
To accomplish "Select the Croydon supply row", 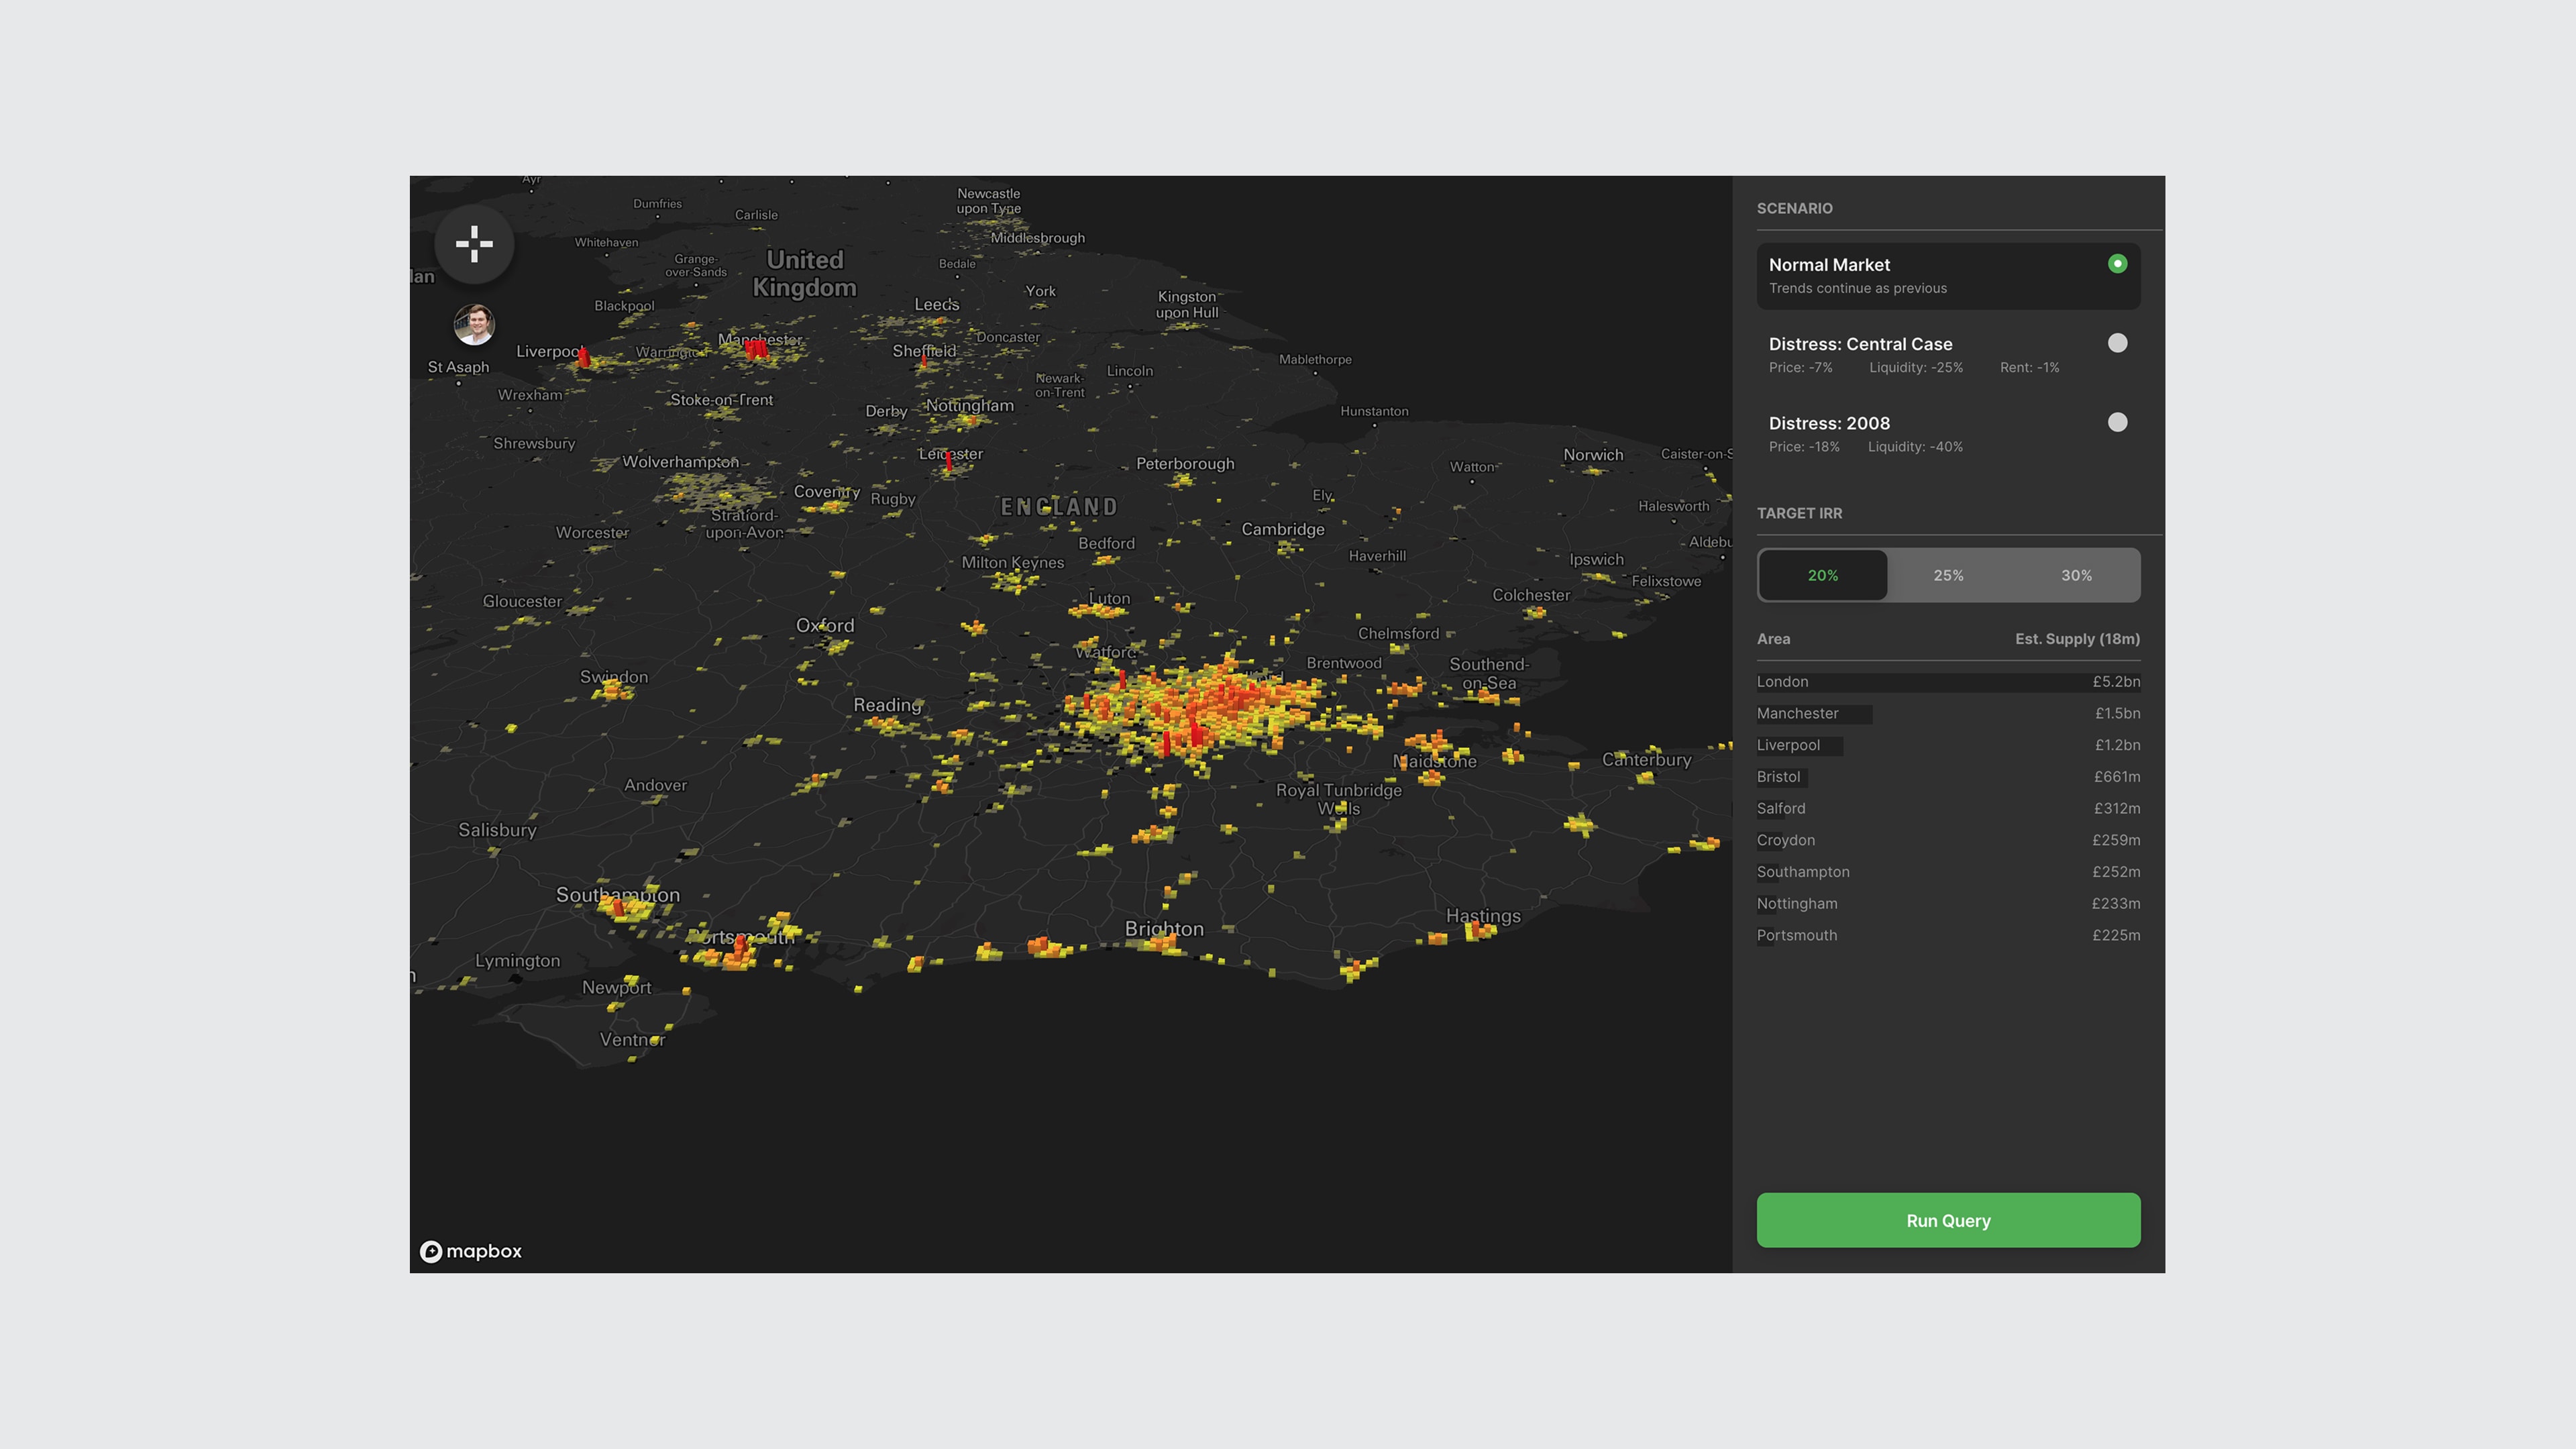I will pyautogui.click(x=1948, y=840).
